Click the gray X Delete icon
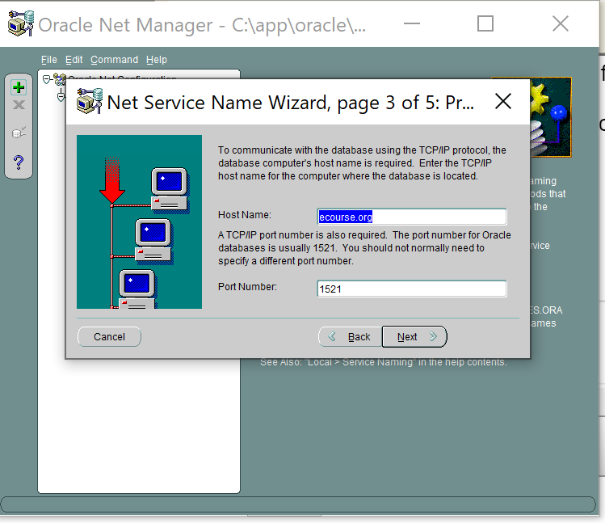 coord(19,105)
